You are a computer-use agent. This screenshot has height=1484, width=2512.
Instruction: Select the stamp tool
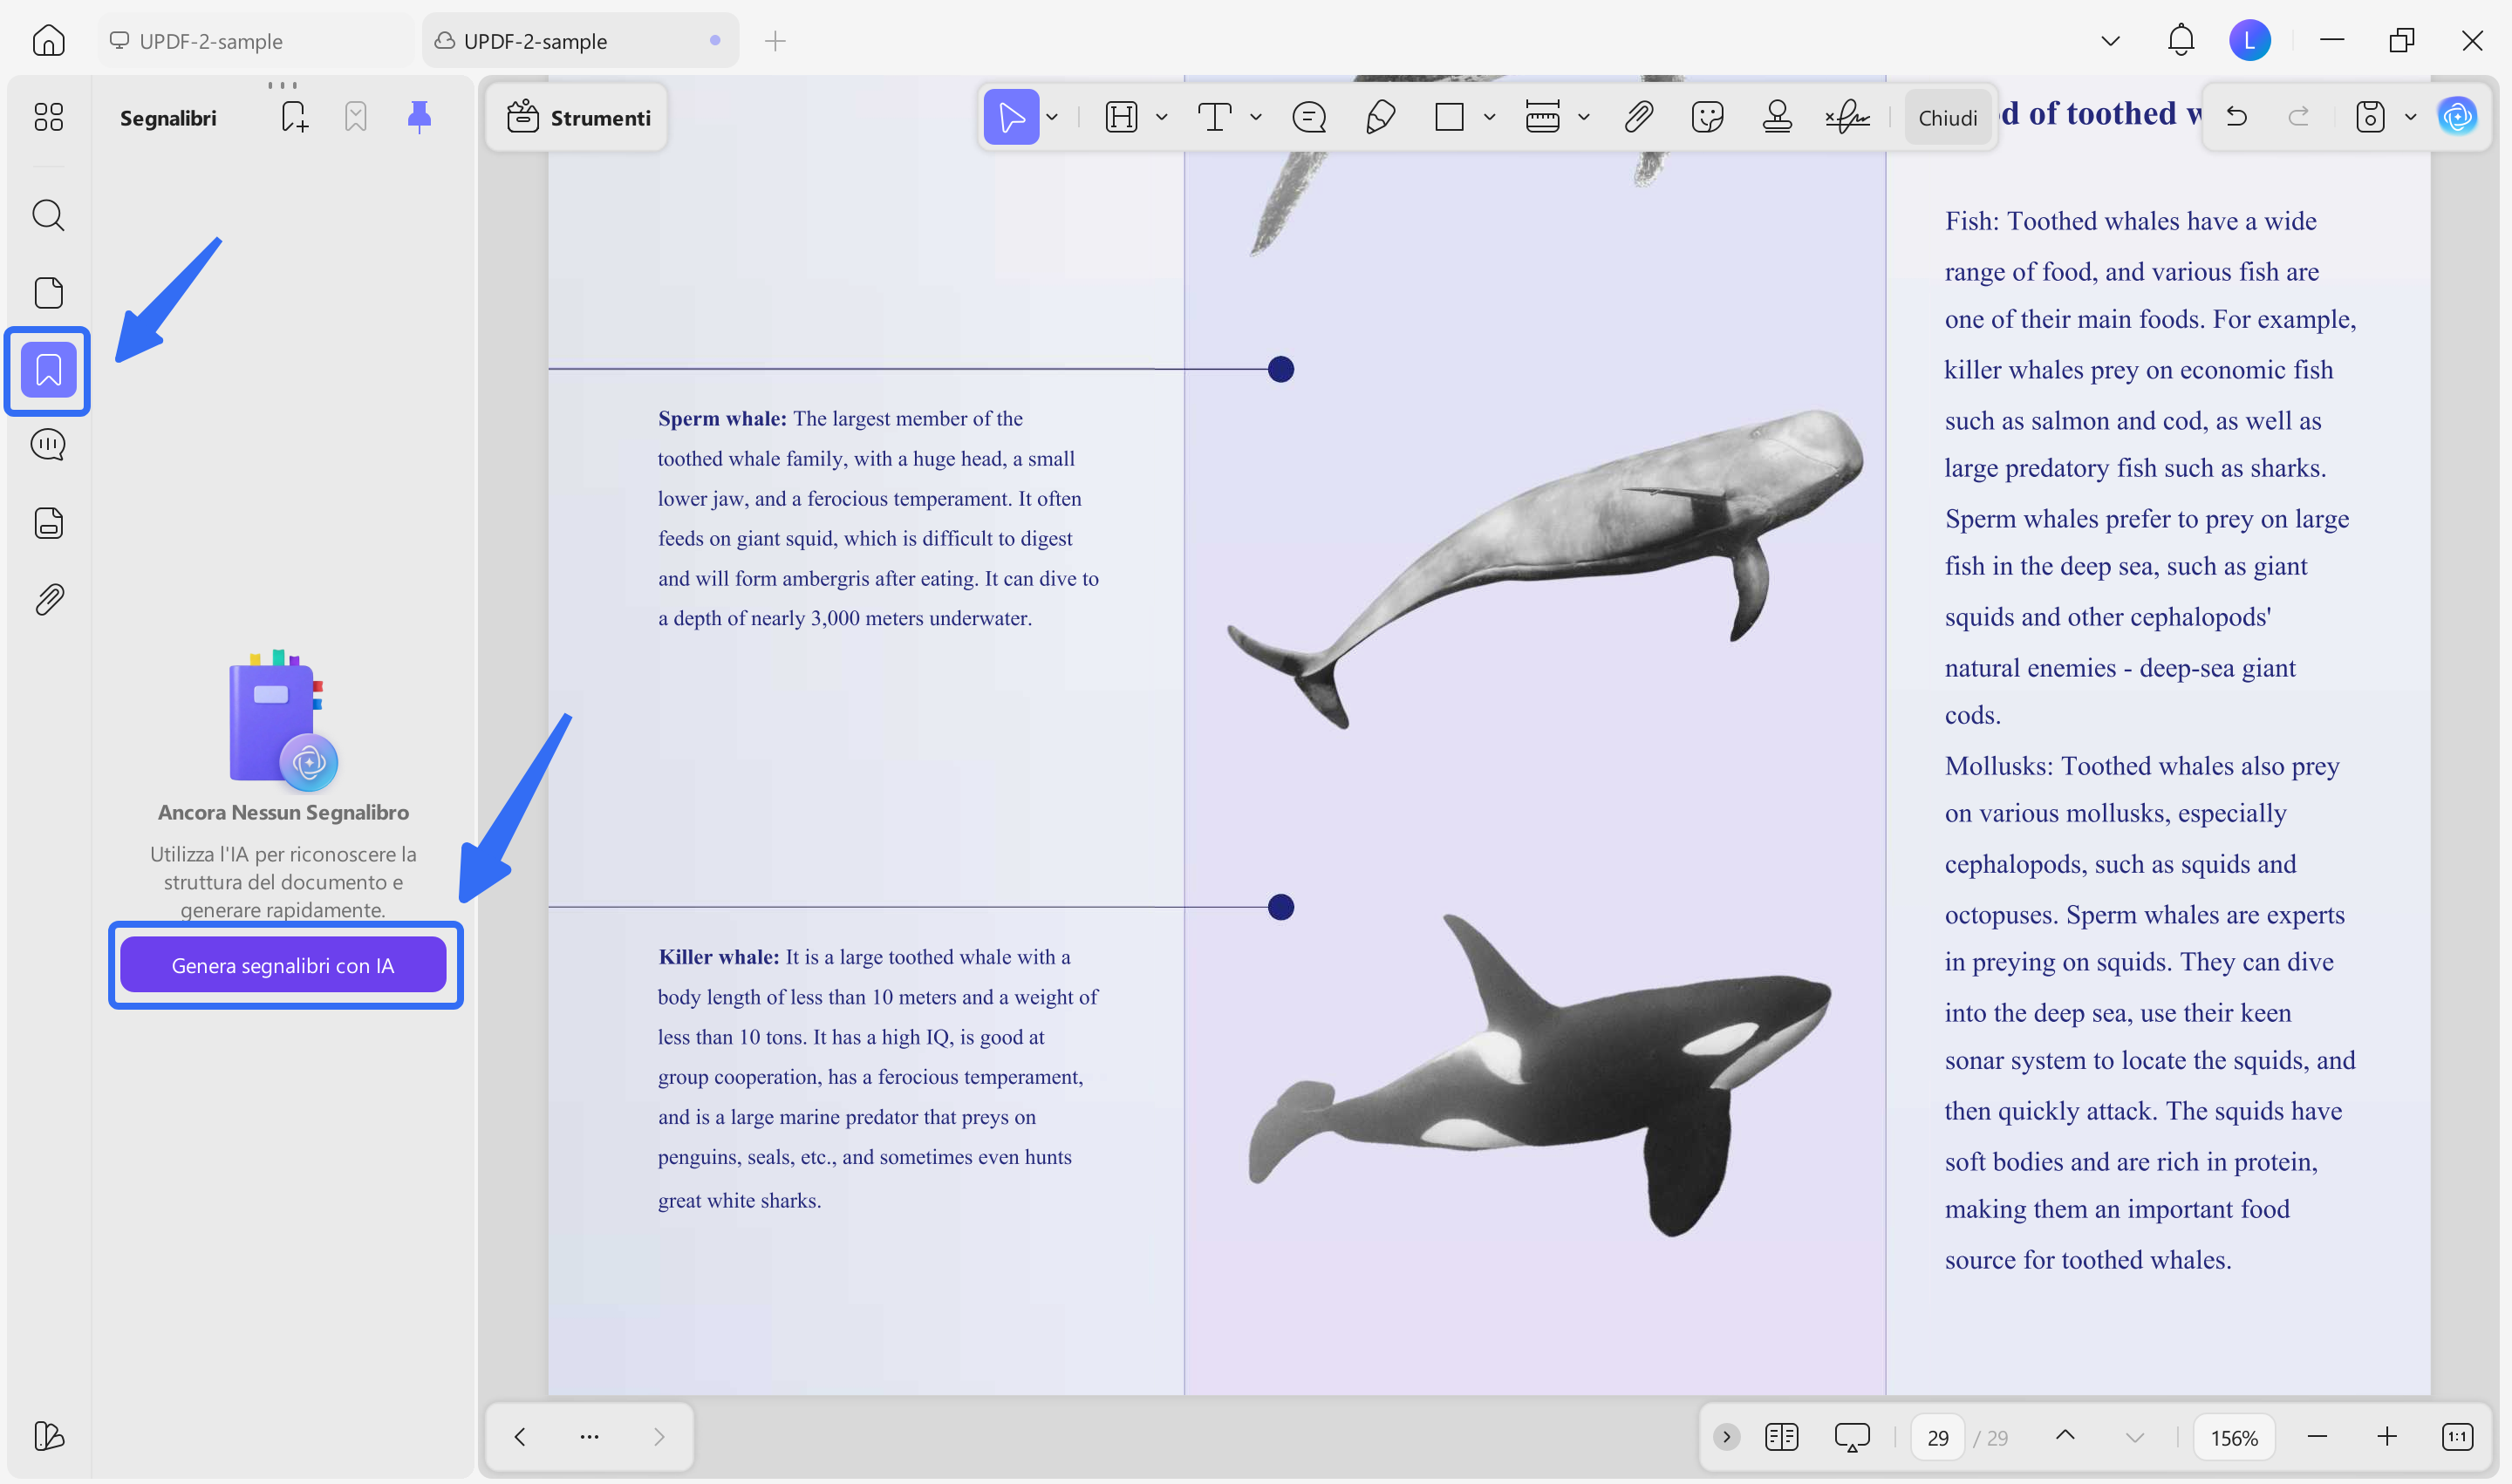pos(1777,117)
